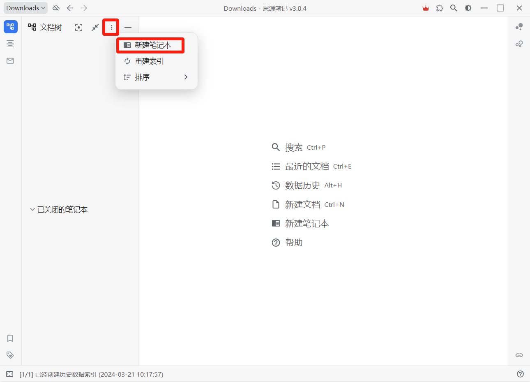Click the three-dot more menu button
The height and width of the screenshot is (382, 530).
click(111, 27)
